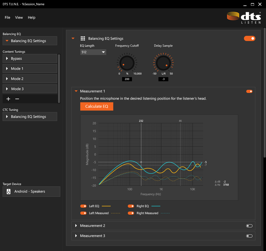Hide the Right EQ curve
Screen dimensions: 266x251
[131, 206]
